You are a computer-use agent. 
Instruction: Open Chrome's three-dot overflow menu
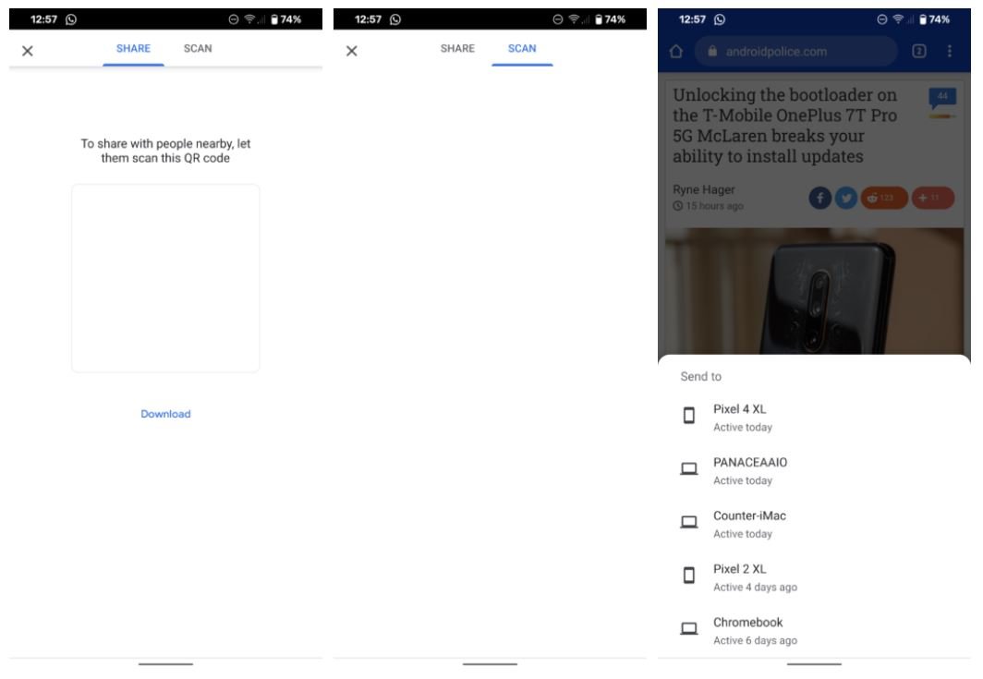coord(949,52)
